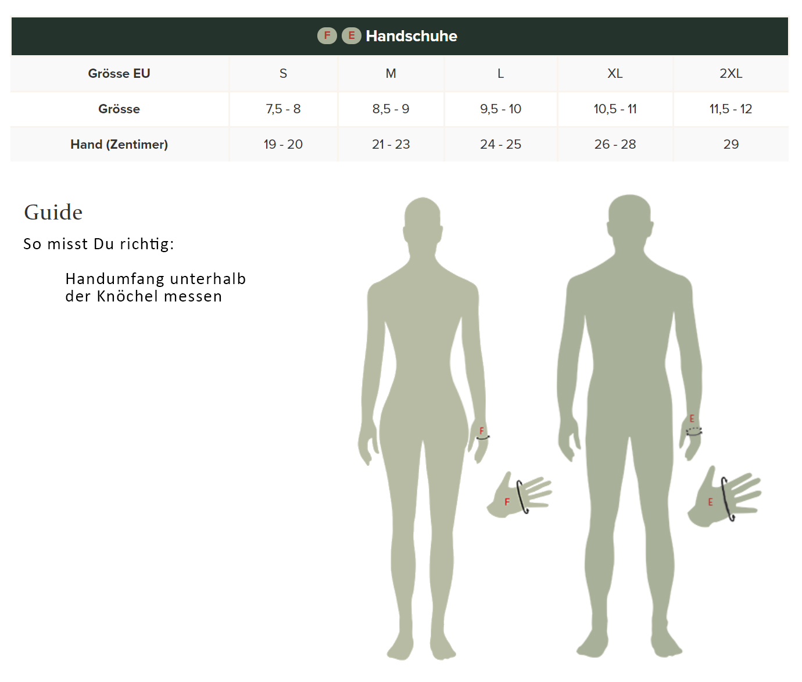Select the male hand measurement illustration
This screenshot has height=682, width=802.
[725, 498]
